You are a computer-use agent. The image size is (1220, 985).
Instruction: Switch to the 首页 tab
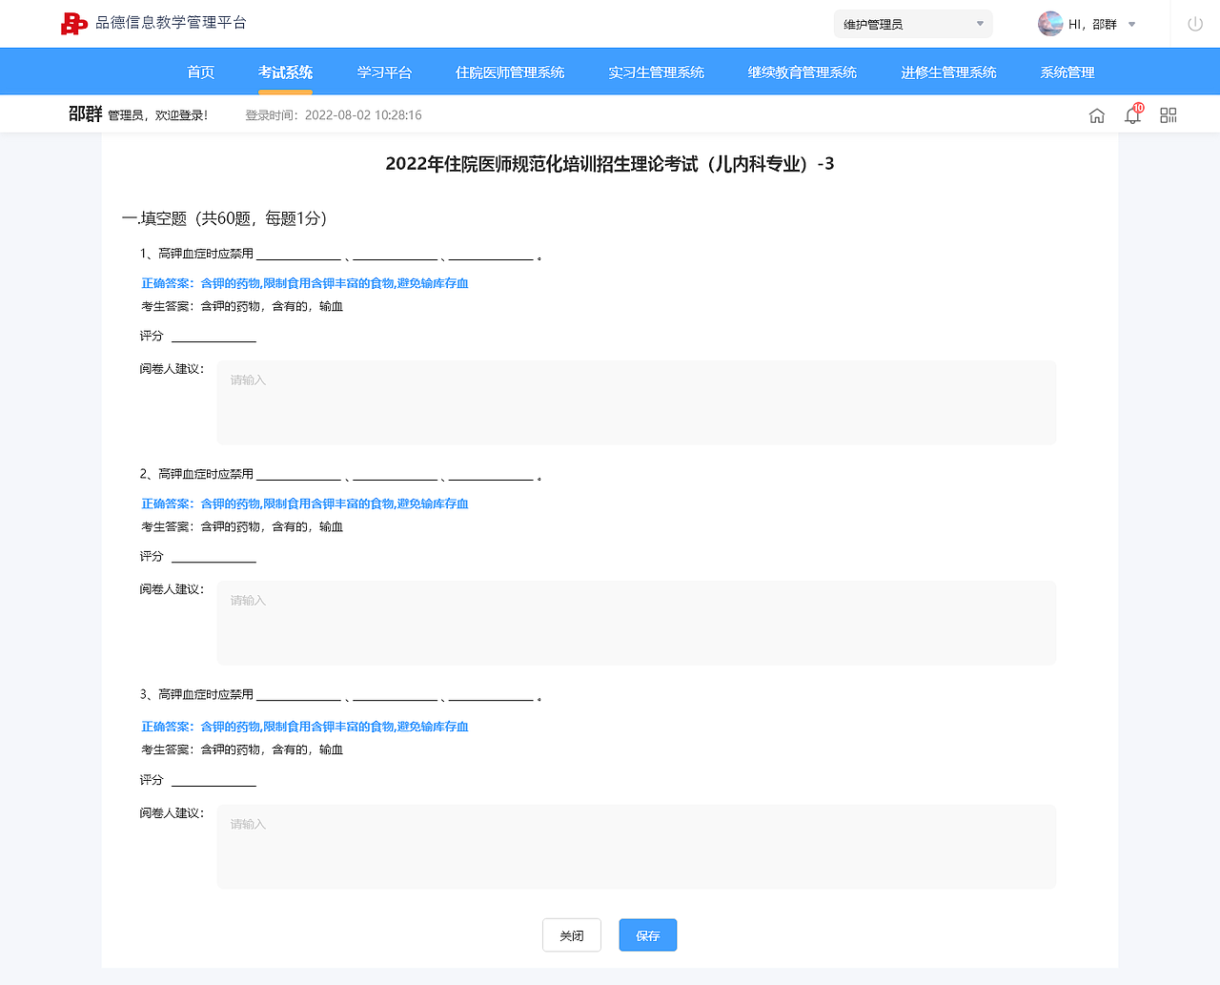point(200,71)
